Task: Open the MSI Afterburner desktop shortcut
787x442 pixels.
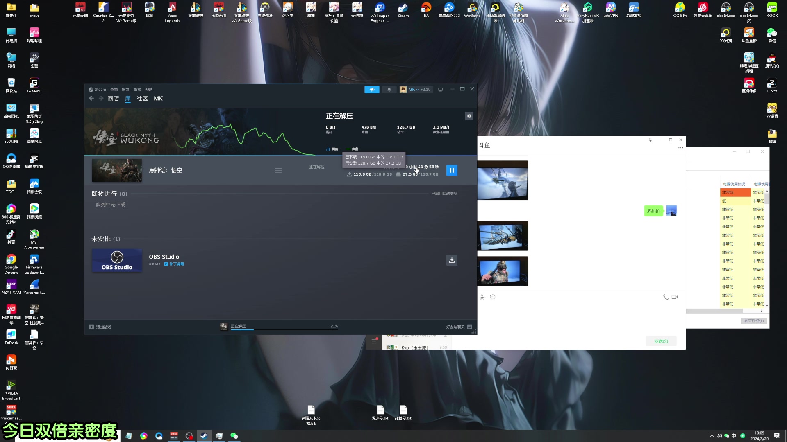Action: [x=34, y=239]
